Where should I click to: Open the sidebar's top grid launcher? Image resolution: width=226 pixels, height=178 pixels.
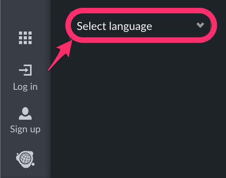click(25, 38)
